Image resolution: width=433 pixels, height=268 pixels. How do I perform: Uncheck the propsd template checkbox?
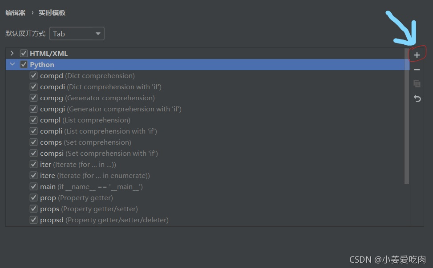[33, 220]
